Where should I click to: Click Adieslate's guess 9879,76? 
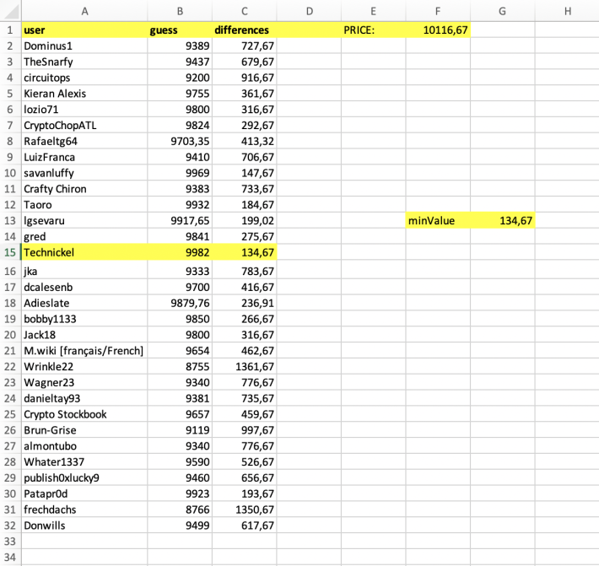click(180, 303)
